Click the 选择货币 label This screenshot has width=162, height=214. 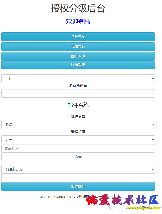(78, 132)
